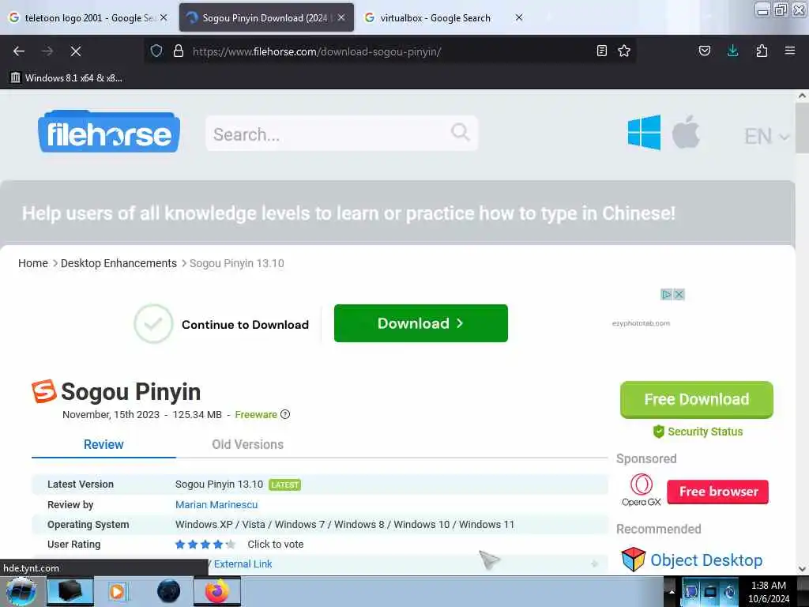
Task: Click the URL address bar
Action: 389,51
